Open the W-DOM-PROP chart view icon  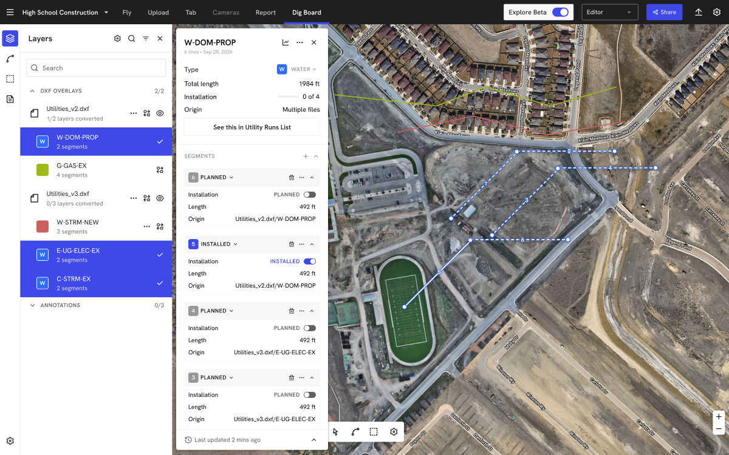(286, 42)
